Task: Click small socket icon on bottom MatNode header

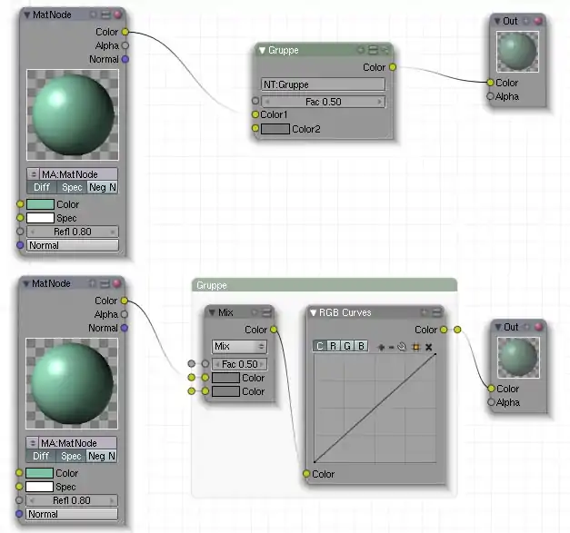Action: (x=93, y=283)
